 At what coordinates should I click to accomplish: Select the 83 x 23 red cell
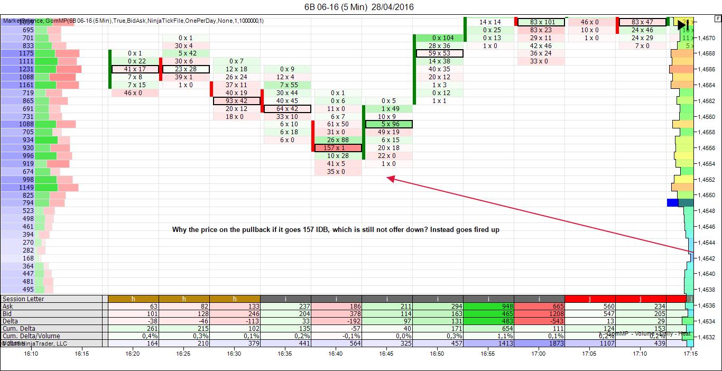pyautogui.click(x=541, y=30)
